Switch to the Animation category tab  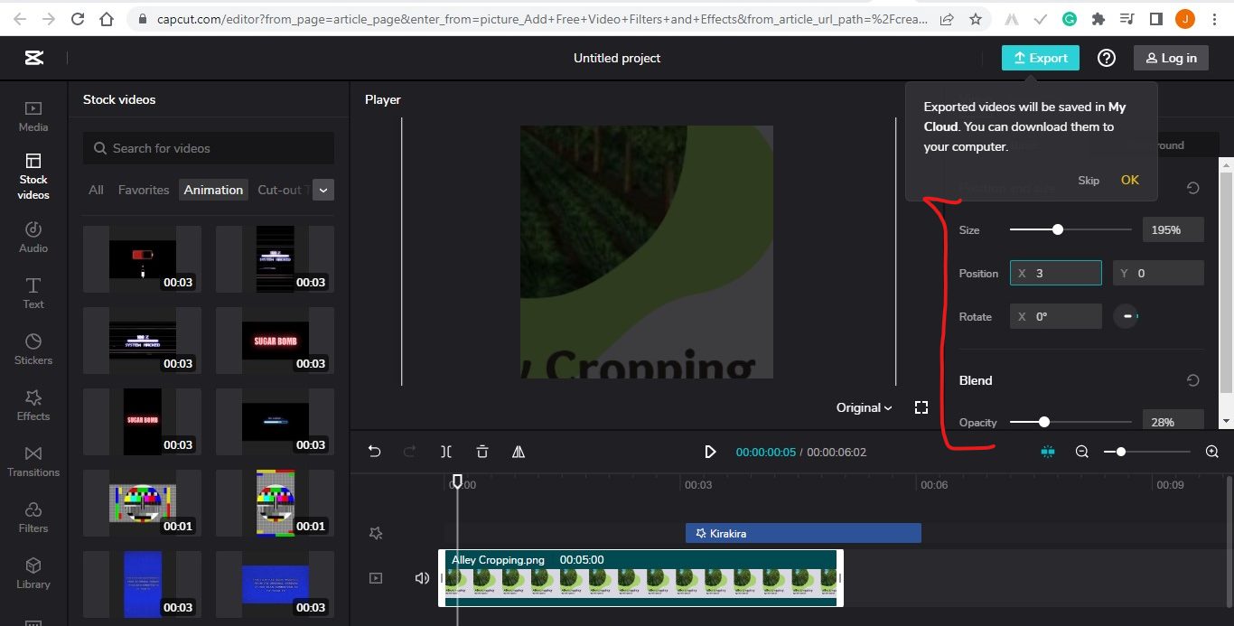pyautogui.click(x=213, y=190)
